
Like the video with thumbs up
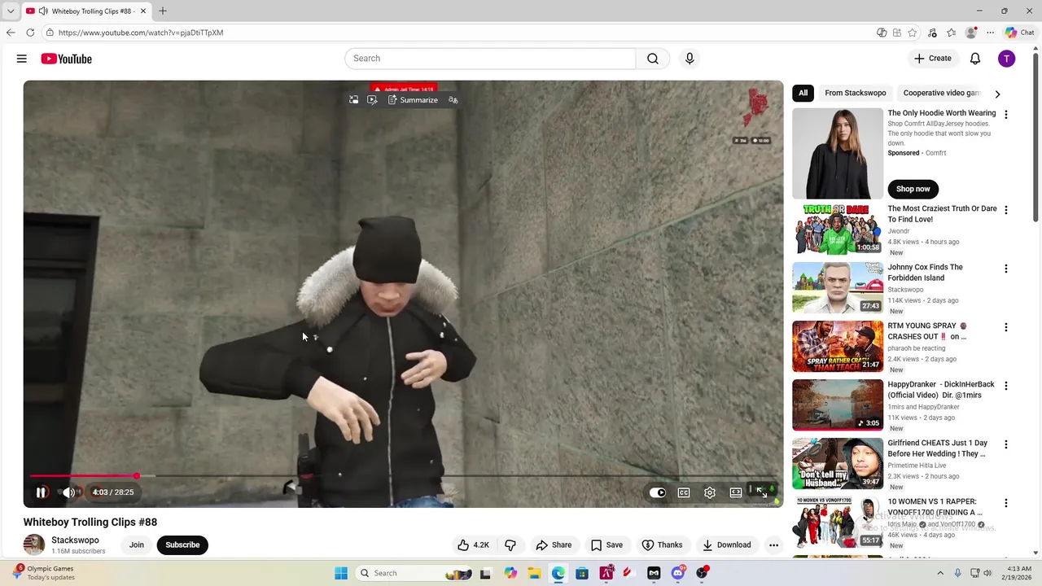(x=473, y=545)
